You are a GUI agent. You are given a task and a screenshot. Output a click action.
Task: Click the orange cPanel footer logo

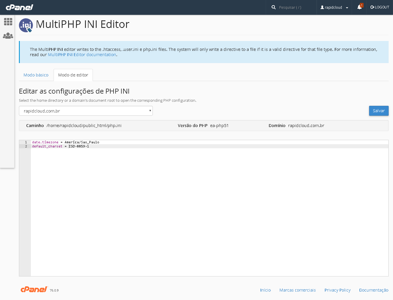coord(34,289)
